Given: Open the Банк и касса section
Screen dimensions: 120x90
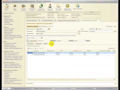Looking at the screenshot, I should coord(15,7).
